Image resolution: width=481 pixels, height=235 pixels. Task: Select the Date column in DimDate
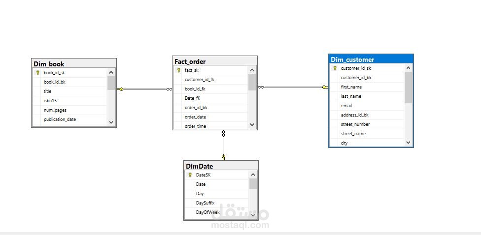tap(216, 184)
